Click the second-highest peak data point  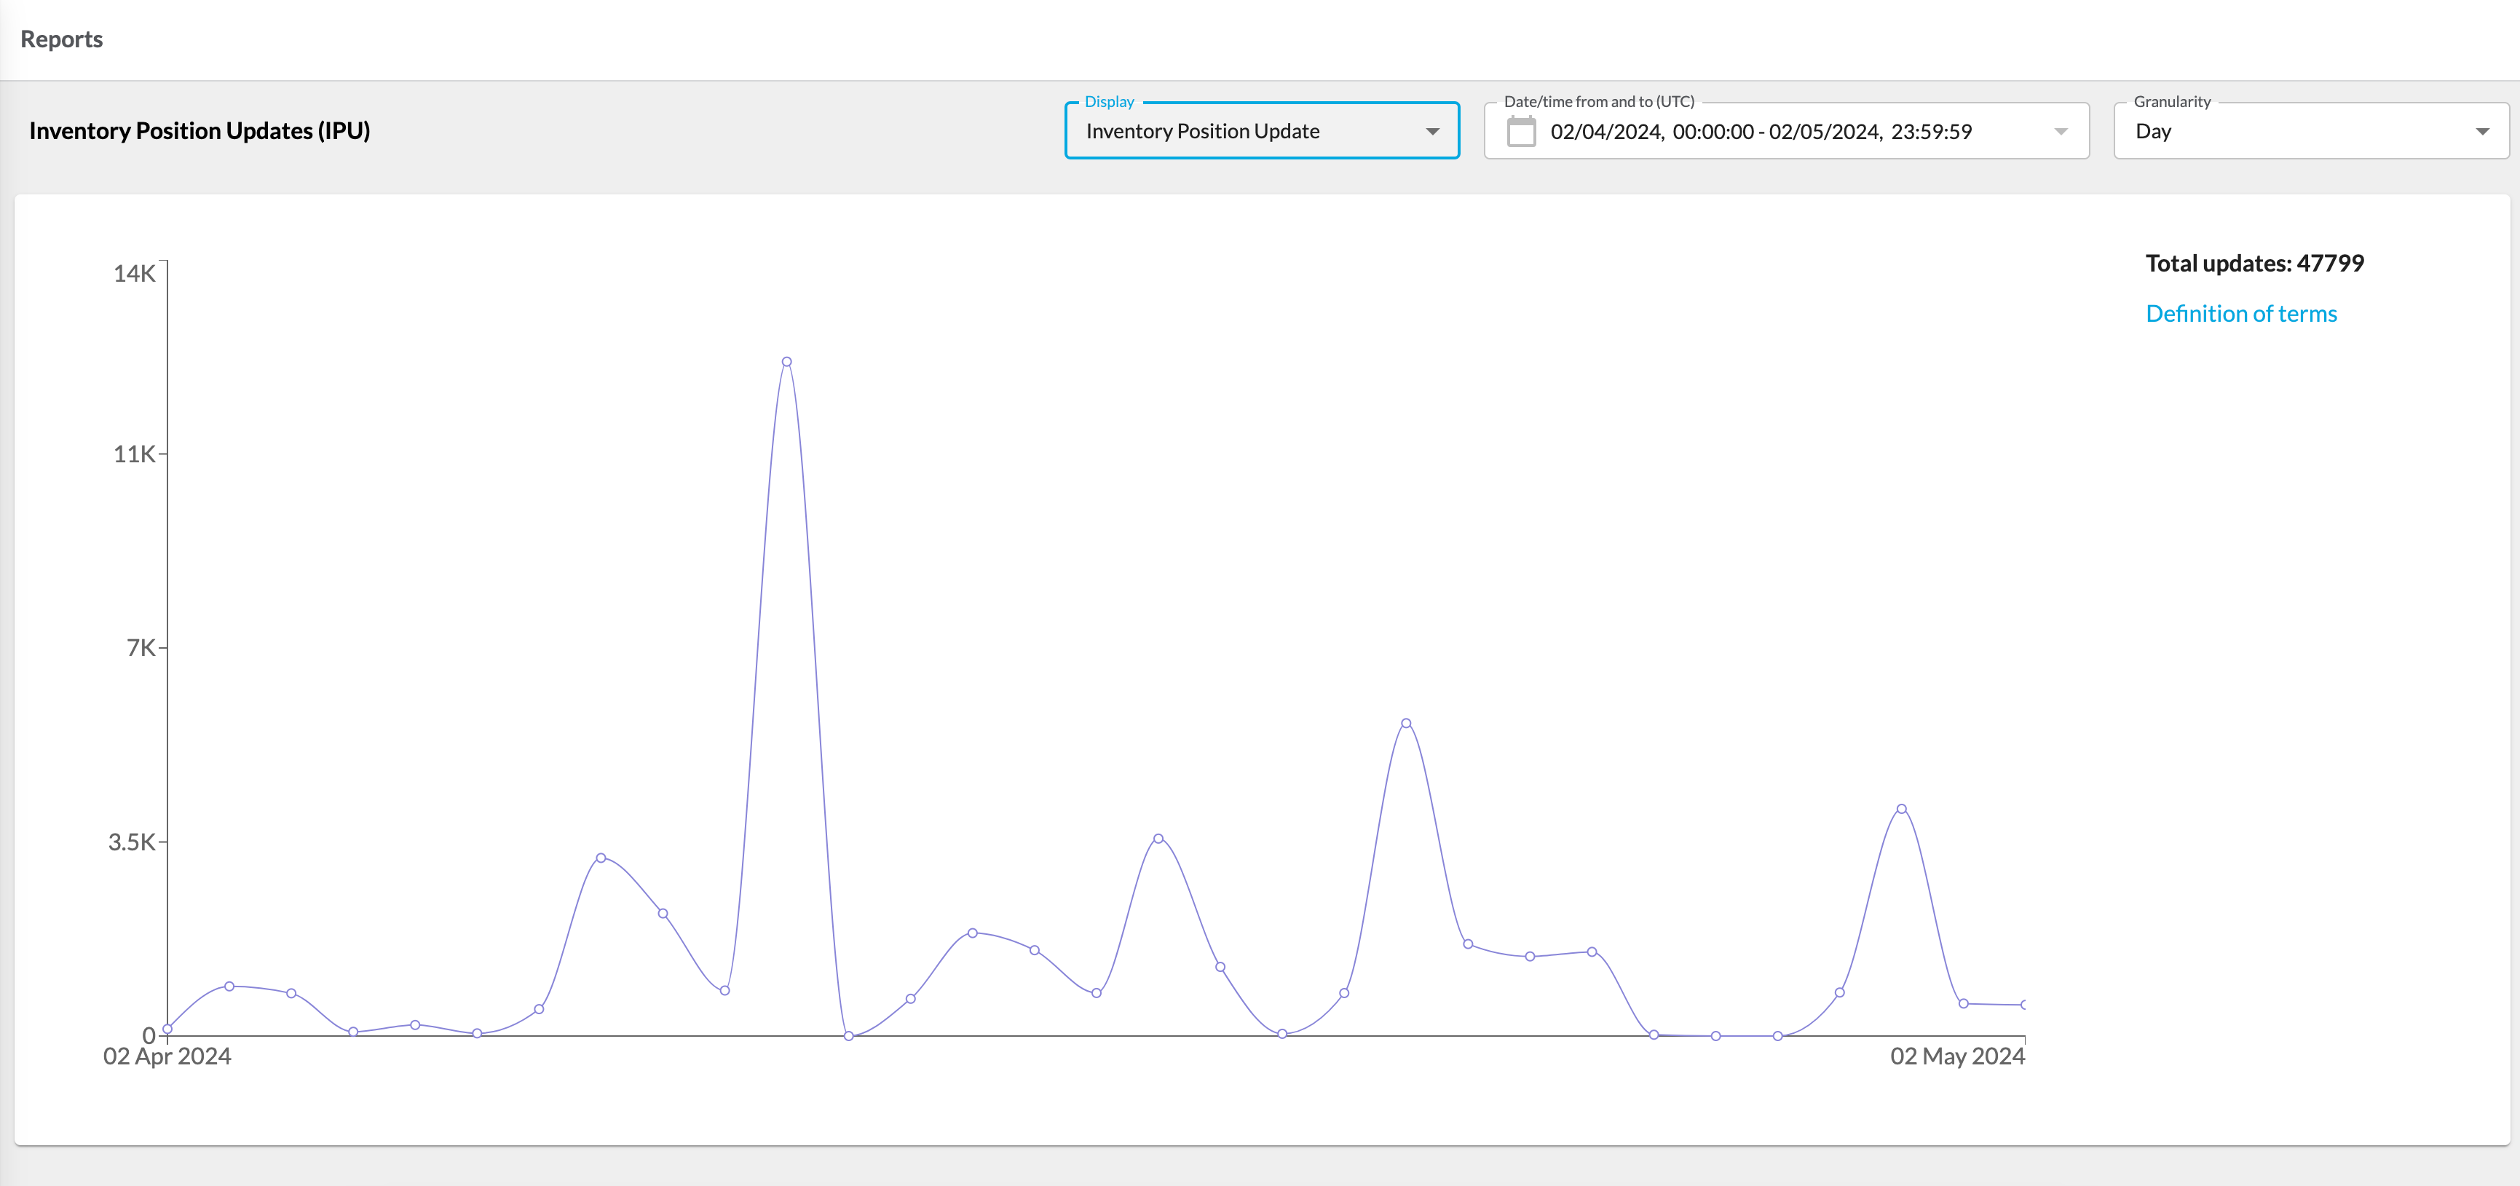1406,724
